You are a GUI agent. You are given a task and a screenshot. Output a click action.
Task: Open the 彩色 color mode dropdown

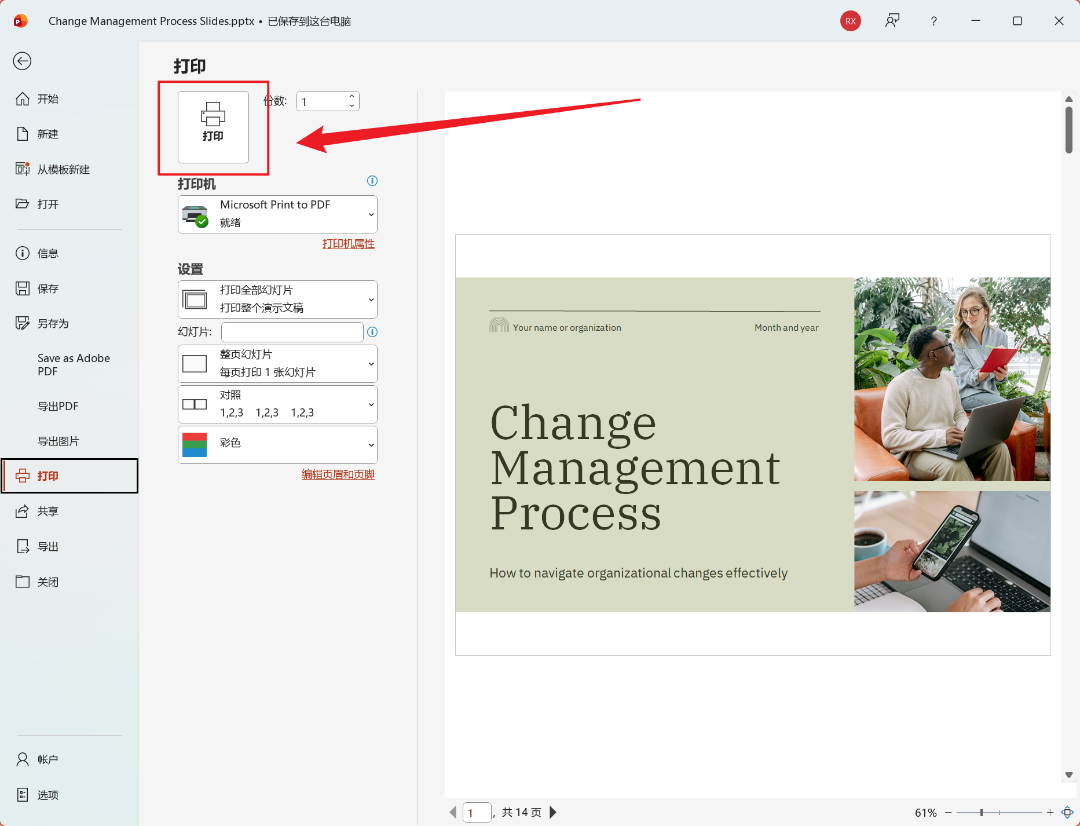click(277, 444)
